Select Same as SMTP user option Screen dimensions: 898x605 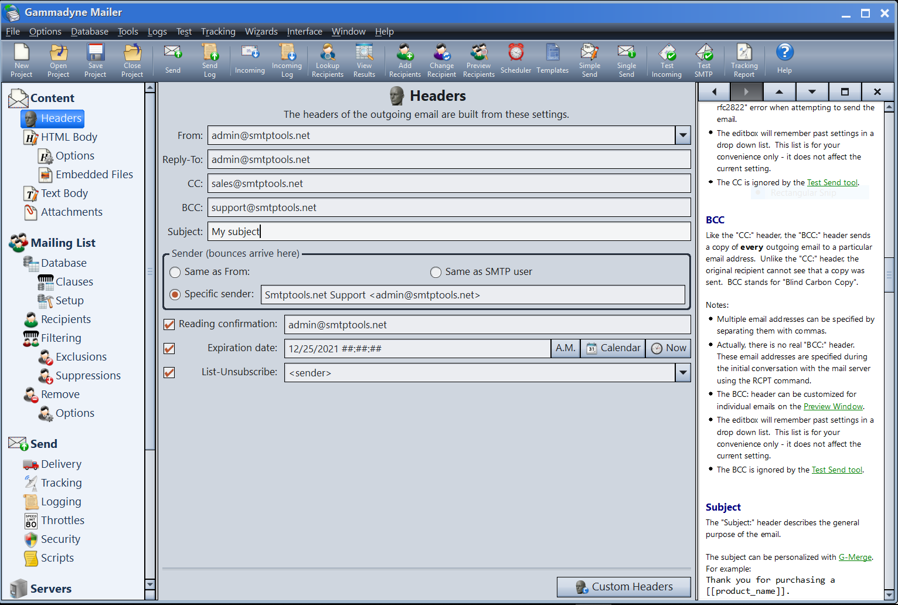point(436,272)
